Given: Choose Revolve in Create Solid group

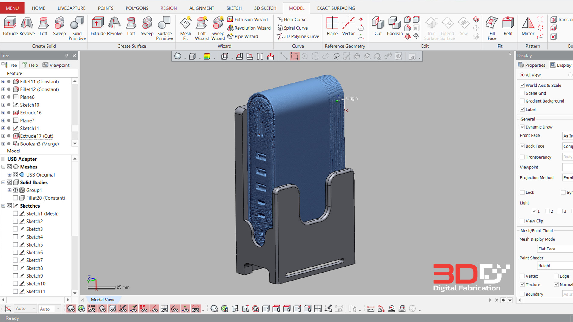Looking at the screenshot, I should pos(27,26).
